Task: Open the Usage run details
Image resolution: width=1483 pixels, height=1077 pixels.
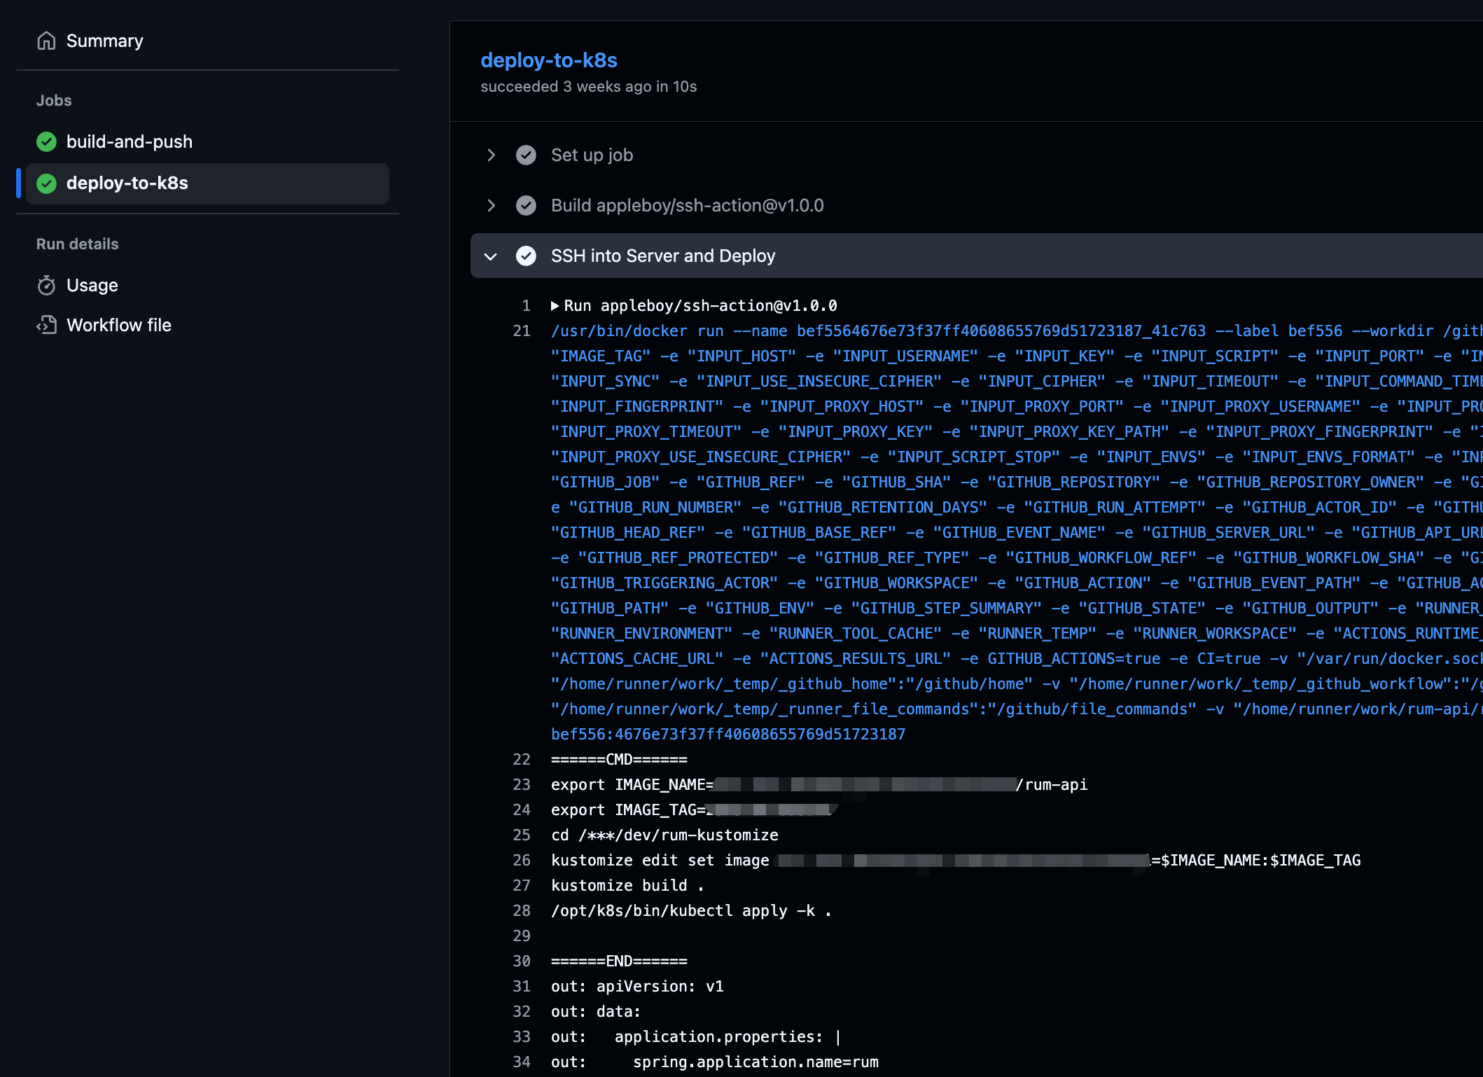Action: coord(92,285)
